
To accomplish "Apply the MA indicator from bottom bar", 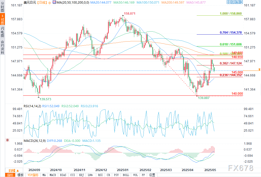I will point(44,175).
